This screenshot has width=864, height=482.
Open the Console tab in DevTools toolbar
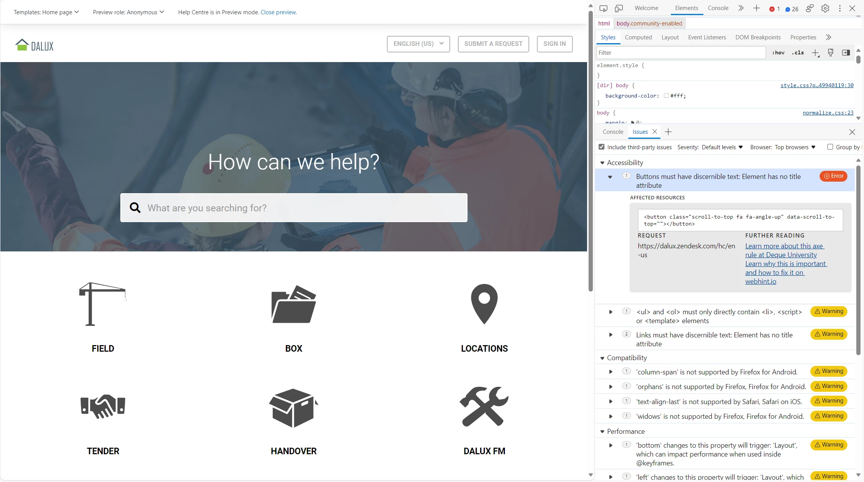[x=718, y=8]
